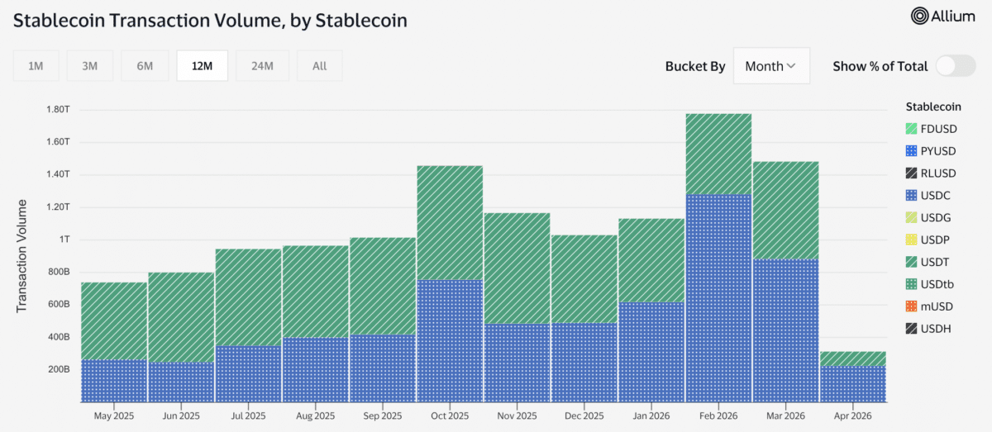The height and width of the screenshot is (432, 992).
Task: Click the mUSD legend swatch icon
Action: [x=912, y=306]
